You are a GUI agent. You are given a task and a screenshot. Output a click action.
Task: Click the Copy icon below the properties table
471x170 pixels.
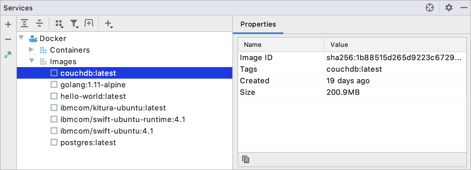click(x=246, y=159)
